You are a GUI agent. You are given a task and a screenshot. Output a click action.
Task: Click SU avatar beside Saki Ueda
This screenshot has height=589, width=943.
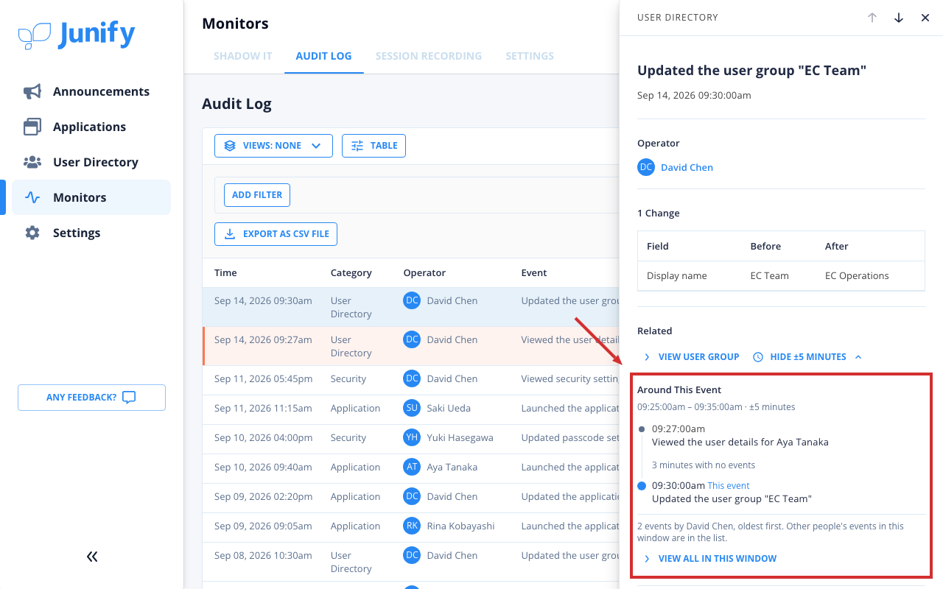point(412,408)
